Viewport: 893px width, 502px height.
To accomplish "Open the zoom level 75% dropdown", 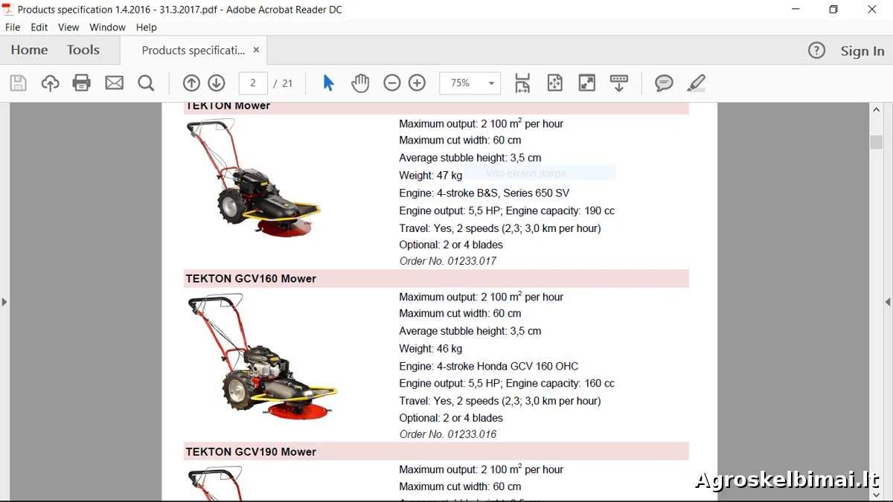I will pyautogui.click(x=470, y=83).
